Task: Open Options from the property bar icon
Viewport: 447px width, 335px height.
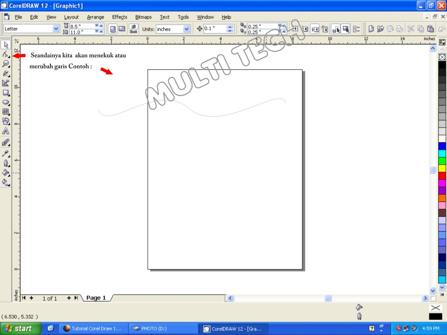Action: pos(356,29)
